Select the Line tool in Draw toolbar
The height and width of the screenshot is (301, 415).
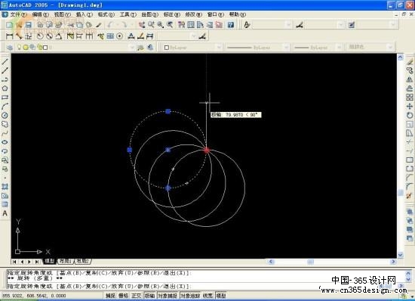click(5, 61)
